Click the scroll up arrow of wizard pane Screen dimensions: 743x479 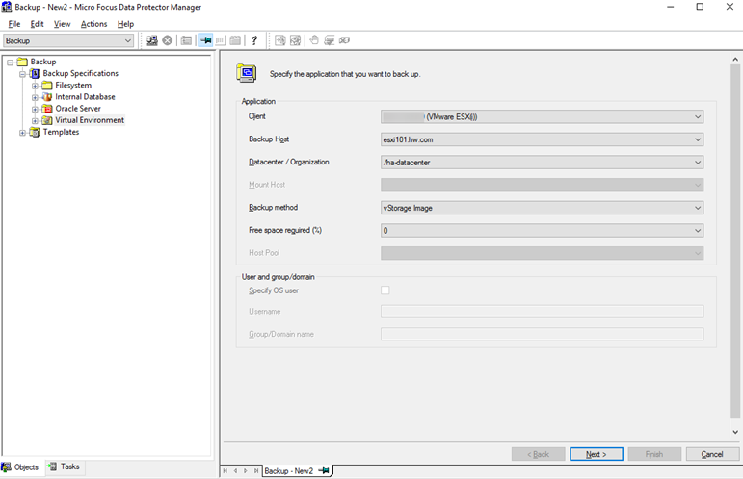735,60
